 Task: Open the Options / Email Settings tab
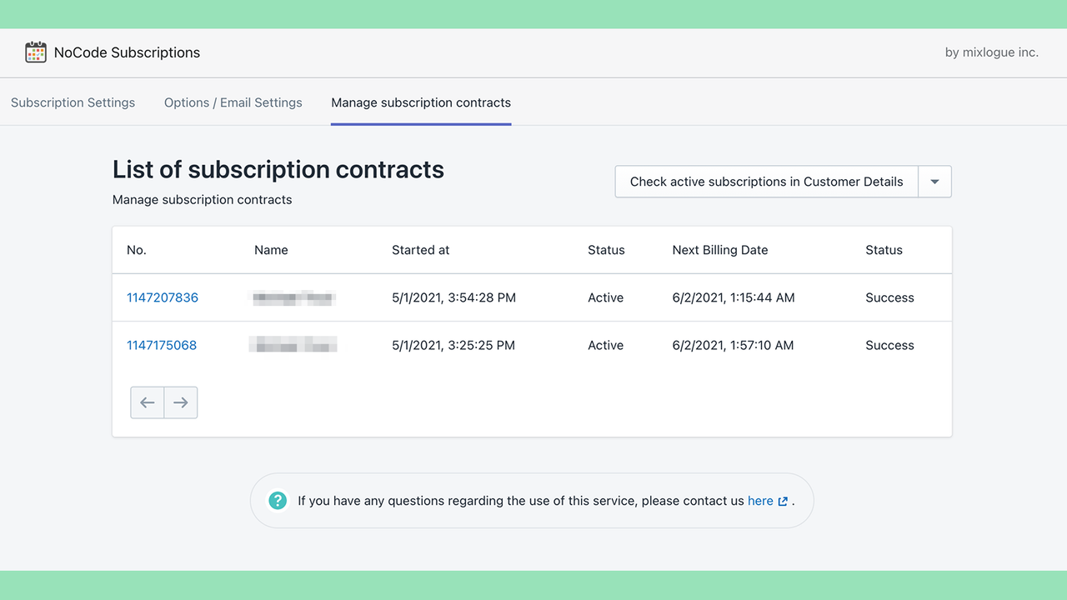point(233,102)
